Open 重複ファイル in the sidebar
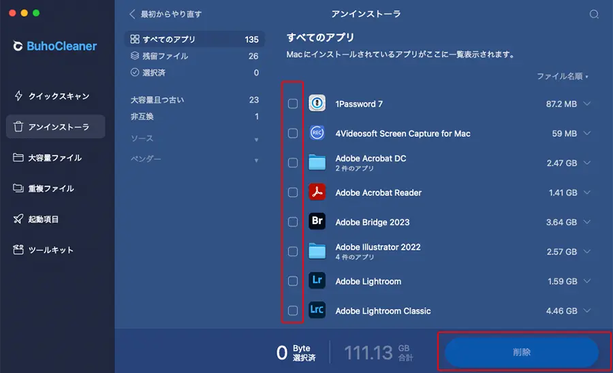Image resolution: width=613 pixels, height=373 pixels. tap(56, 189)
